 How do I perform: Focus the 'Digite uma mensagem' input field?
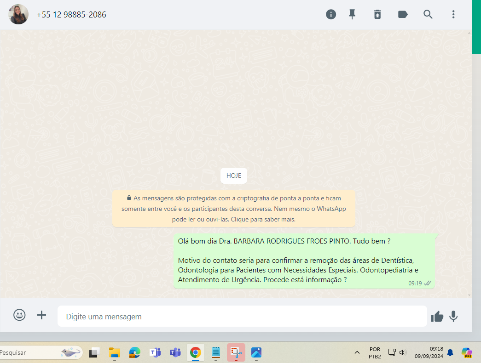click(242, 316)
